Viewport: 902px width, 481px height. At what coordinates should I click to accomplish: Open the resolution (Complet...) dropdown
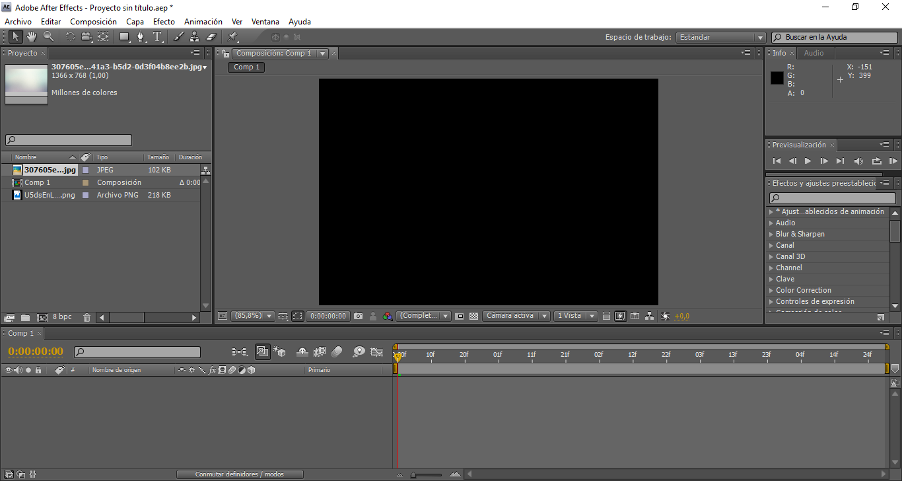point(424,316)
